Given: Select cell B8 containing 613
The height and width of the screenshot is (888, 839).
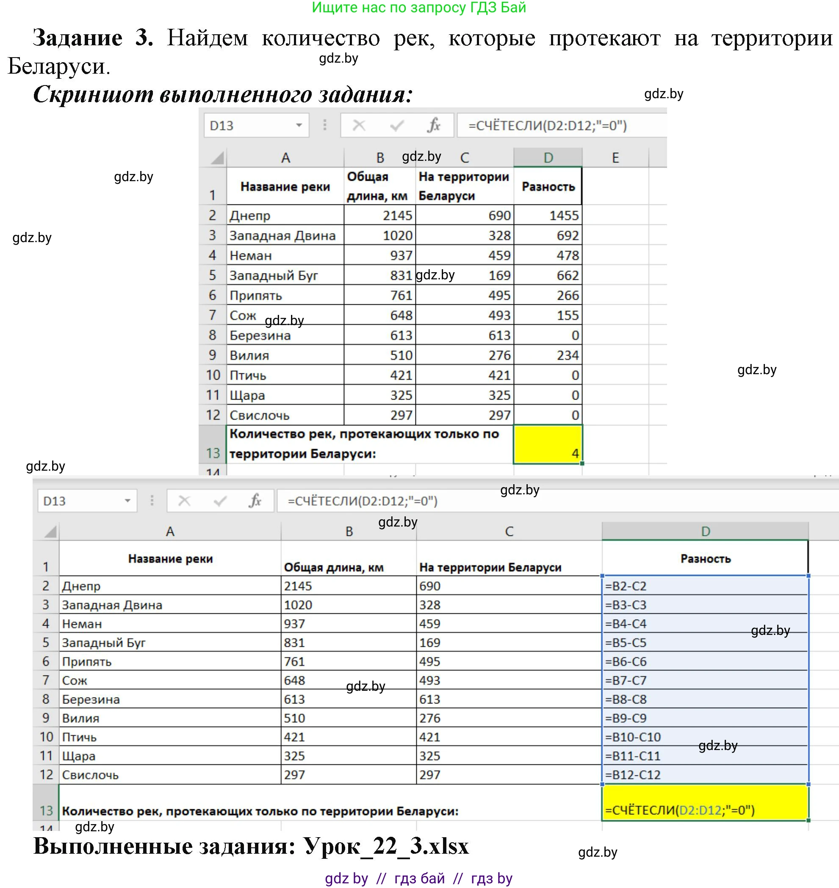Looking at the screenshot, I should point(381,335).
